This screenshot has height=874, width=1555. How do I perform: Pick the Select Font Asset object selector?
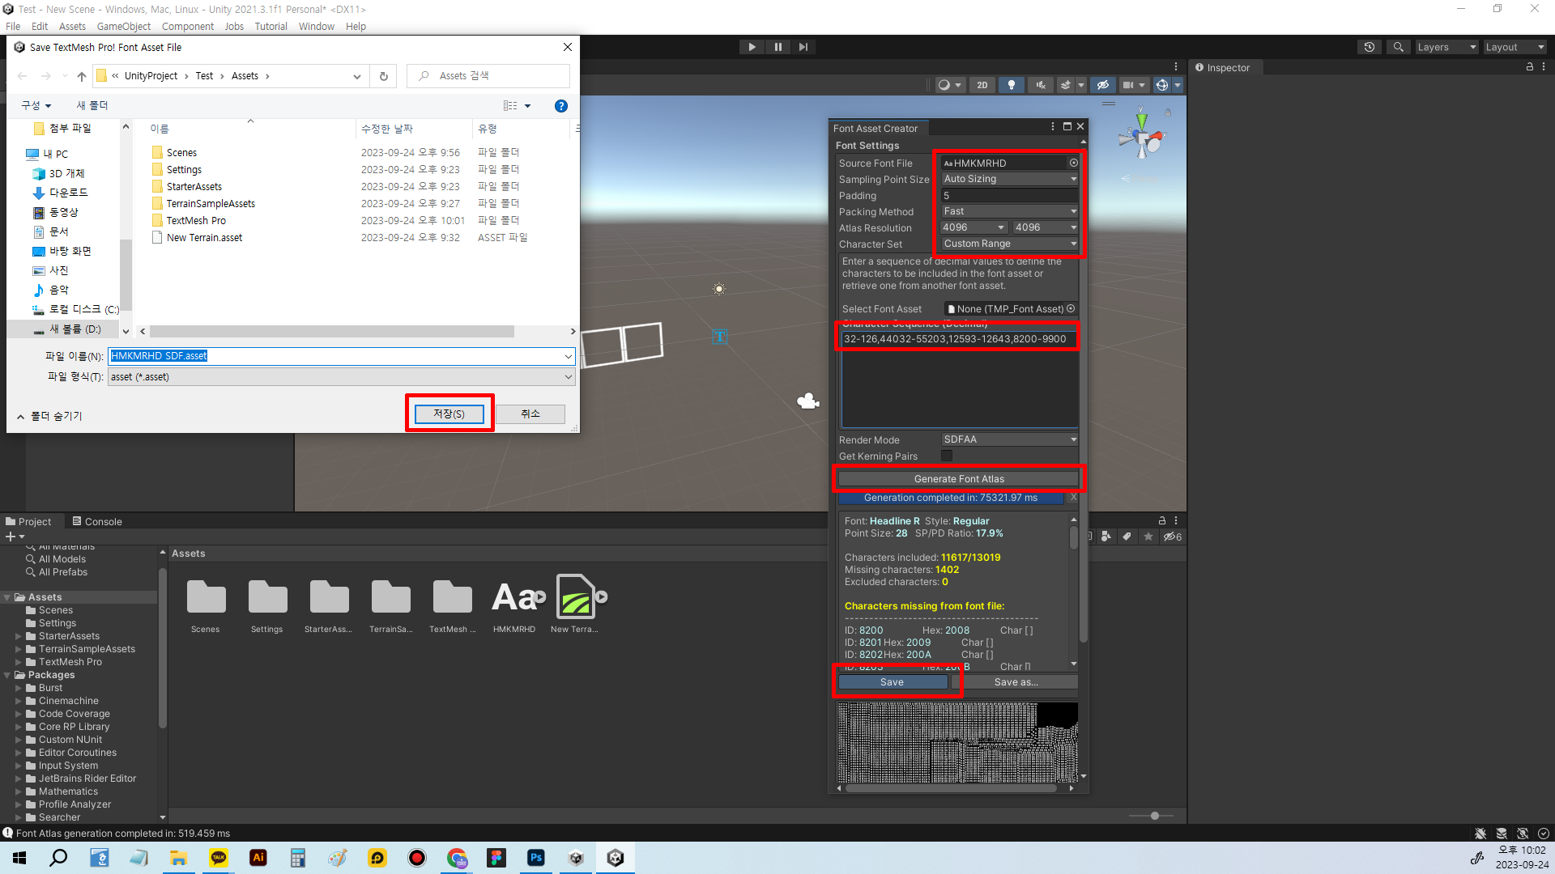pyautogui.click(x=1071, y=308)
